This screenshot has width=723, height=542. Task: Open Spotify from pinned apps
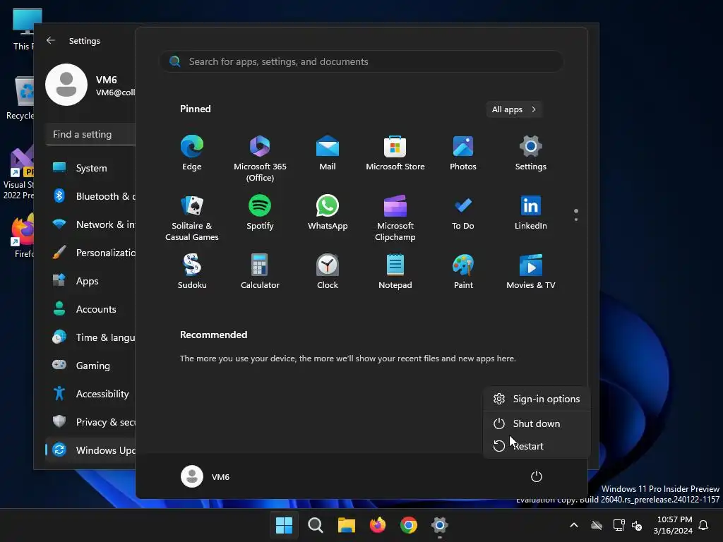(260, 212)
